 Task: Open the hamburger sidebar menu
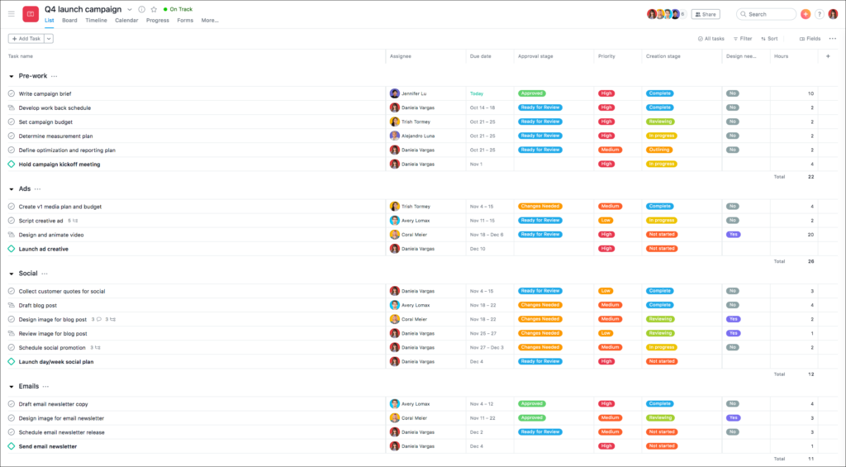12,14
